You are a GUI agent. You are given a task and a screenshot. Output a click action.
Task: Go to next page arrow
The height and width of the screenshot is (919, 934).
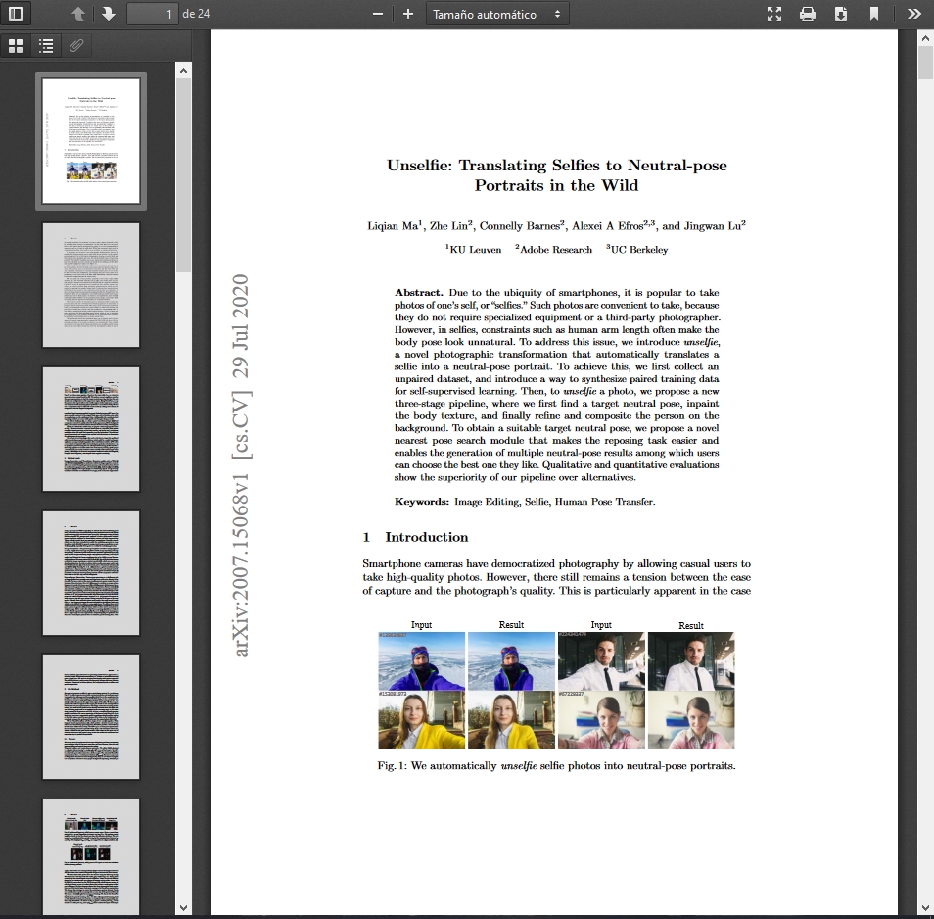[108, 14]
